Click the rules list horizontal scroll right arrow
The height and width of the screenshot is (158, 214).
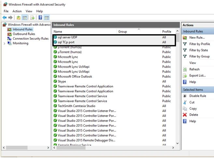(x=173, y=148)
